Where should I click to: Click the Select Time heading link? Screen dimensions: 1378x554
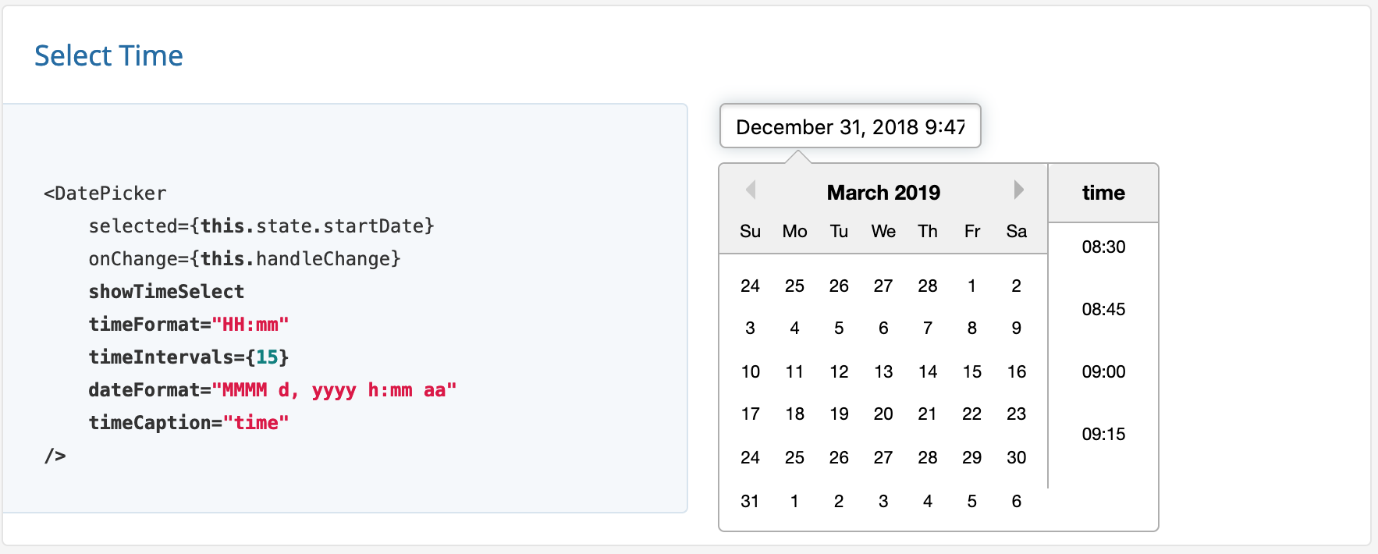coord(108,55)
